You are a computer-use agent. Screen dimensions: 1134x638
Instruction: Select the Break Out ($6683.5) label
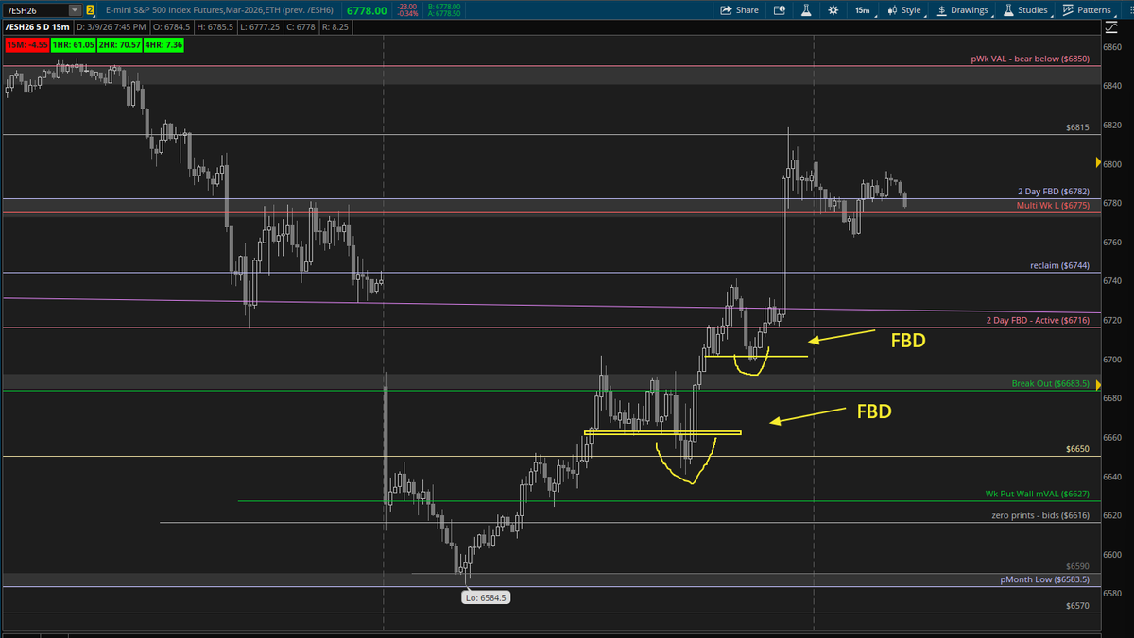(x=1050, y=384)
